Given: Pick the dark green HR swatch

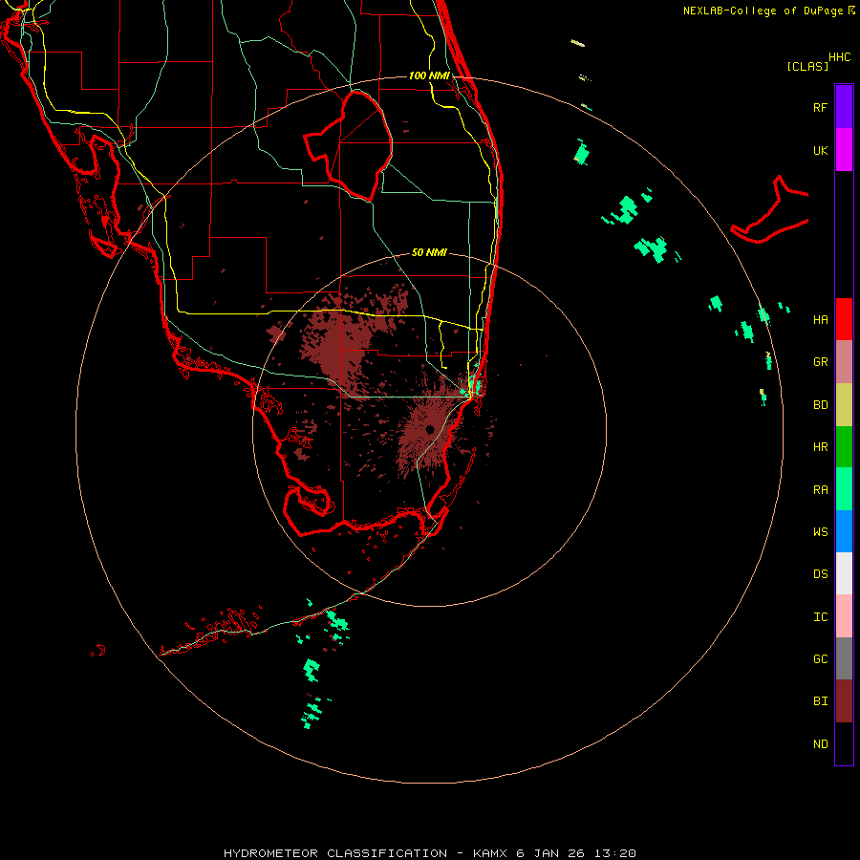Looking at the screenshot, I should (x=844, y=446).
